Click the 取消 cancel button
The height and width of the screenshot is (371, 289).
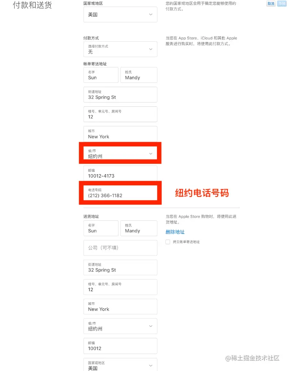click(x=271, y=3)
